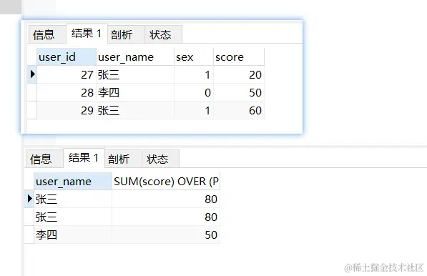Click the row selector for user_id 29

point(32,110)
